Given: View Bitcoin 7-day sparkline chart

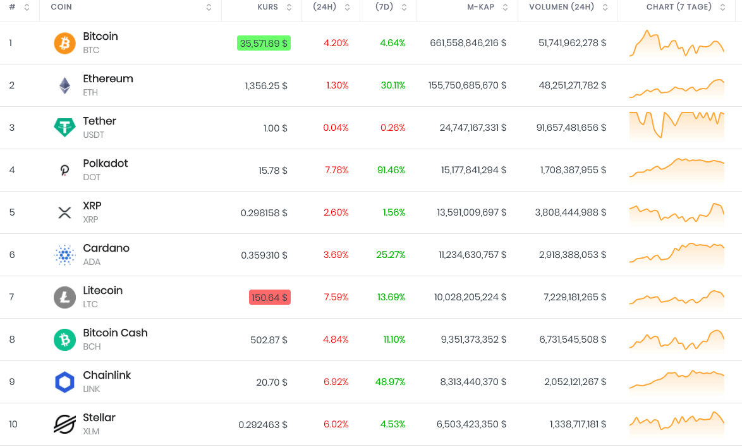Looking at the screenshot, I should (x=677, y=44).
